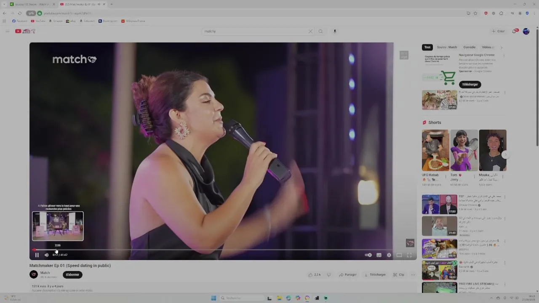Viewport: 539px width, 303px height.
Task: Open Chrome extensions puzzle icon
Action: [x=501, y=13]
